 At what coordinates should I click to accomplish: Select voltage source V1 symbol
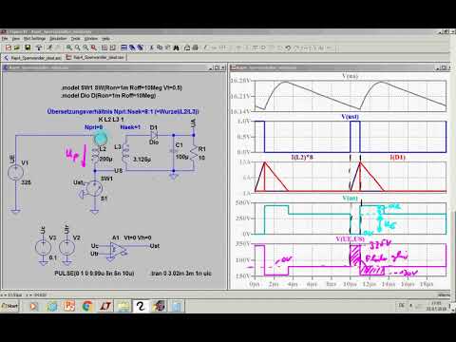[15, 173]
